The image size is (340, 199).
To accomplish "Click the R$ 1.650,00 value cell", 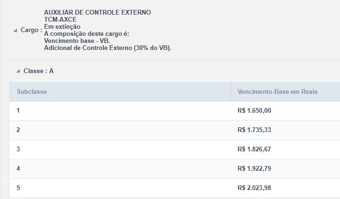I will pos(255,110).
